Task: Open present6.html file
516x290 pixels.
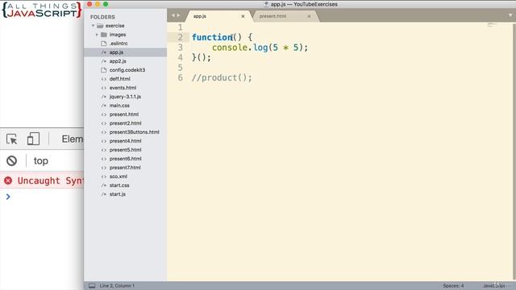Action: point(126,159)
